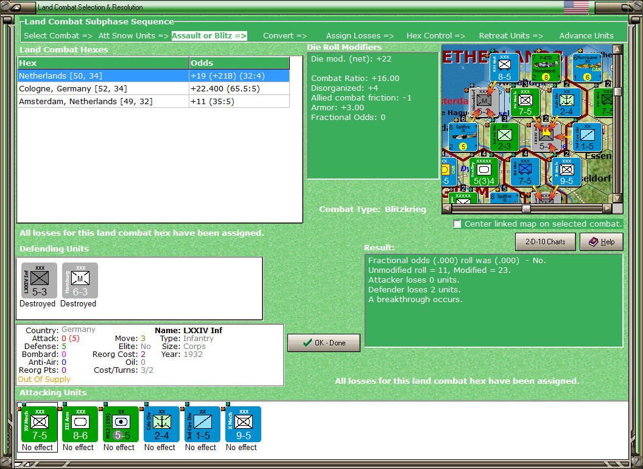Select 3rd Cav Div 1-5 in Attacking Units

[x=203, y=425]
